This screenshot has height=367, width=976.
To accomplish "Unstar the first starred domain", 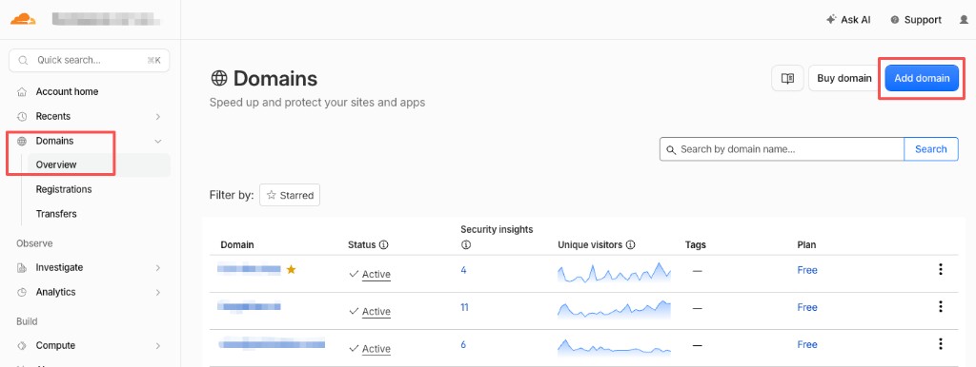I will (x=291, y=269).
